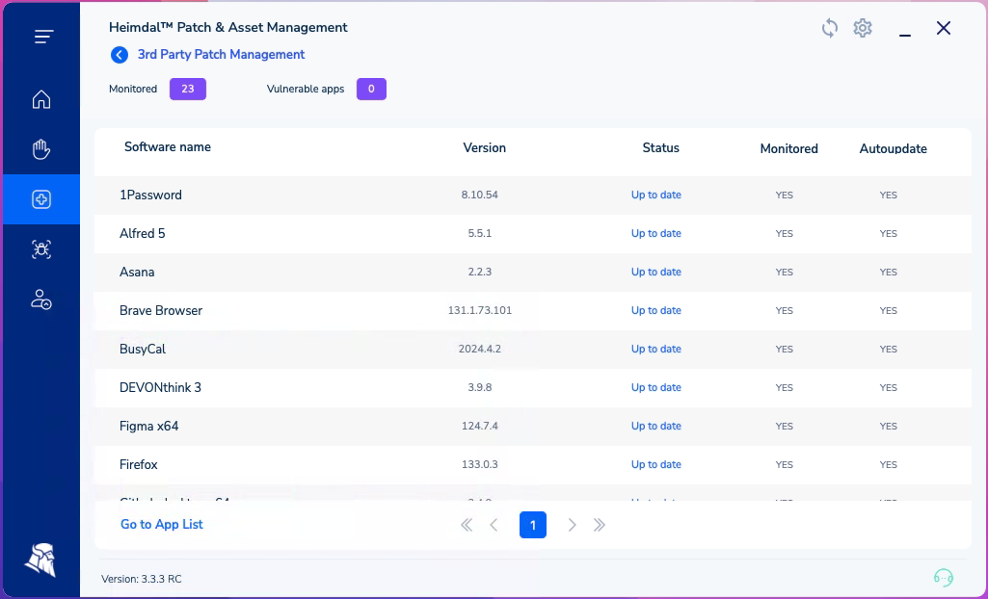Select the Patch & Asset Management sidebar icon

41,199
